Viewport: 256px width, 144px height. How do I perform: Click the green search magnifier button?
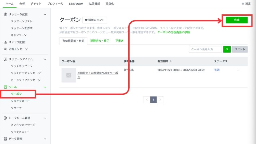[227, 49]
